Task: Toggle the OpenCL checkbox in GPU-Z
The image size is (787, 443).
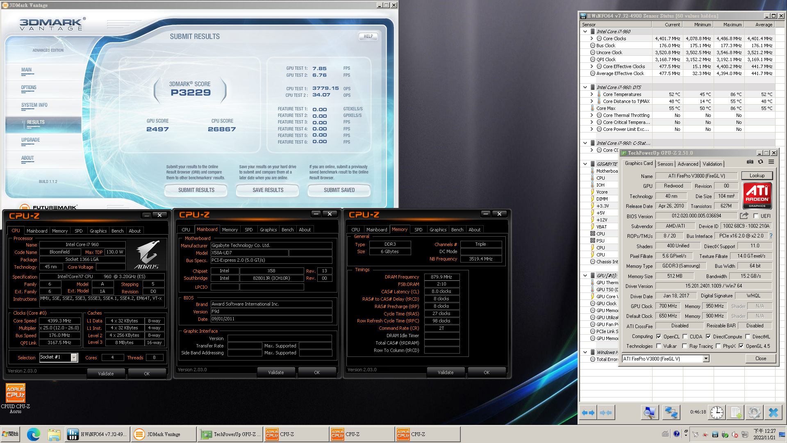Action: (x=659, y=336)
